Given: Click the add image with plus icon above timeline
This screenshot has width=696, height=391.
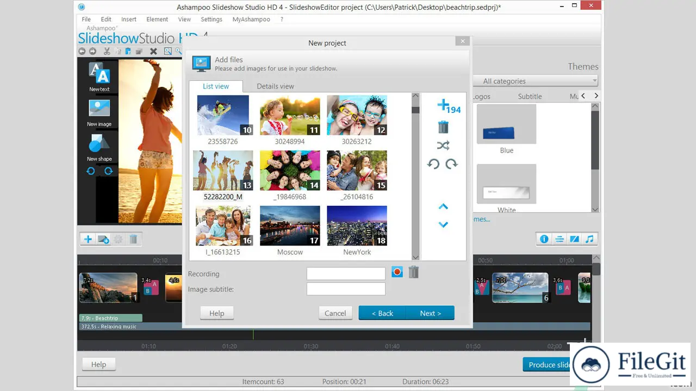Looking at the screenshot, I should click(103, 239).
